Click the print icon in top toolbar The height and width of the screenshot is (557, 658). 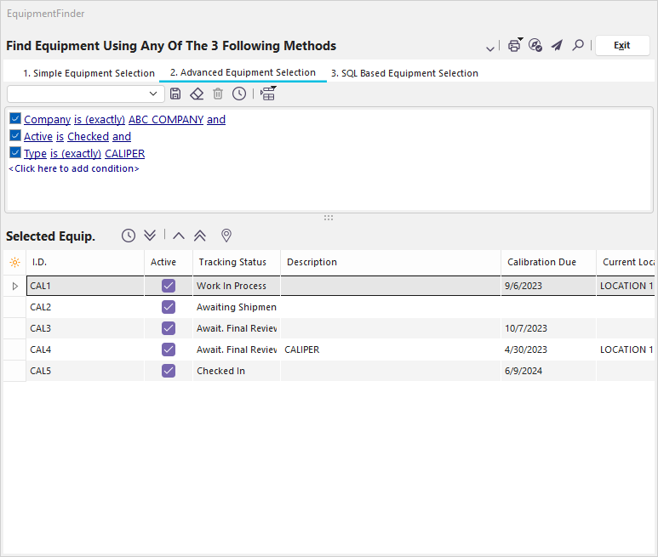(x=514, y=46)
